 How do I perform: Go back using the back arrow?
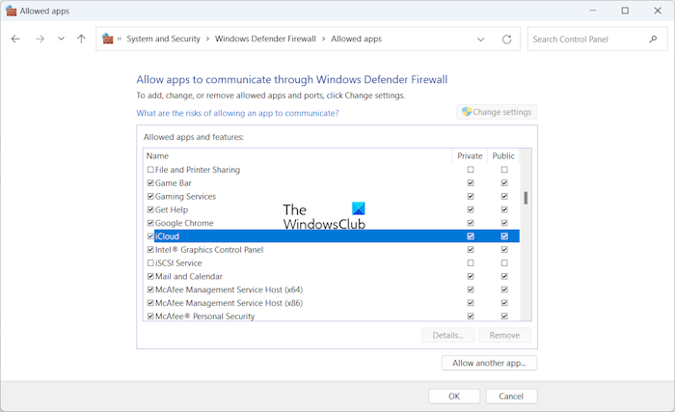(15, 40)
